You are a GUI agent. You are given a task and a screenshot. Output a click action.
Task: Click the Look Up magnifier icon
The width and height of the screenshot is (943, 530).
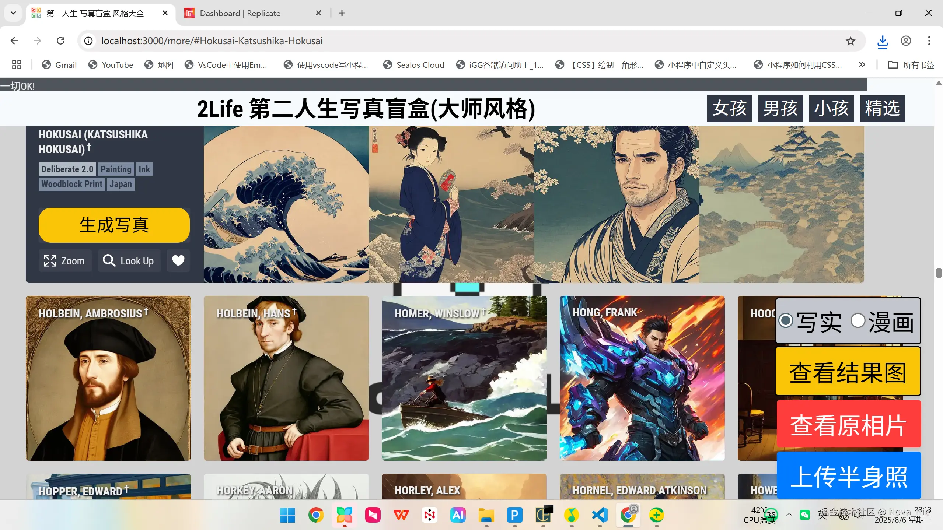(x=109, y=260)
